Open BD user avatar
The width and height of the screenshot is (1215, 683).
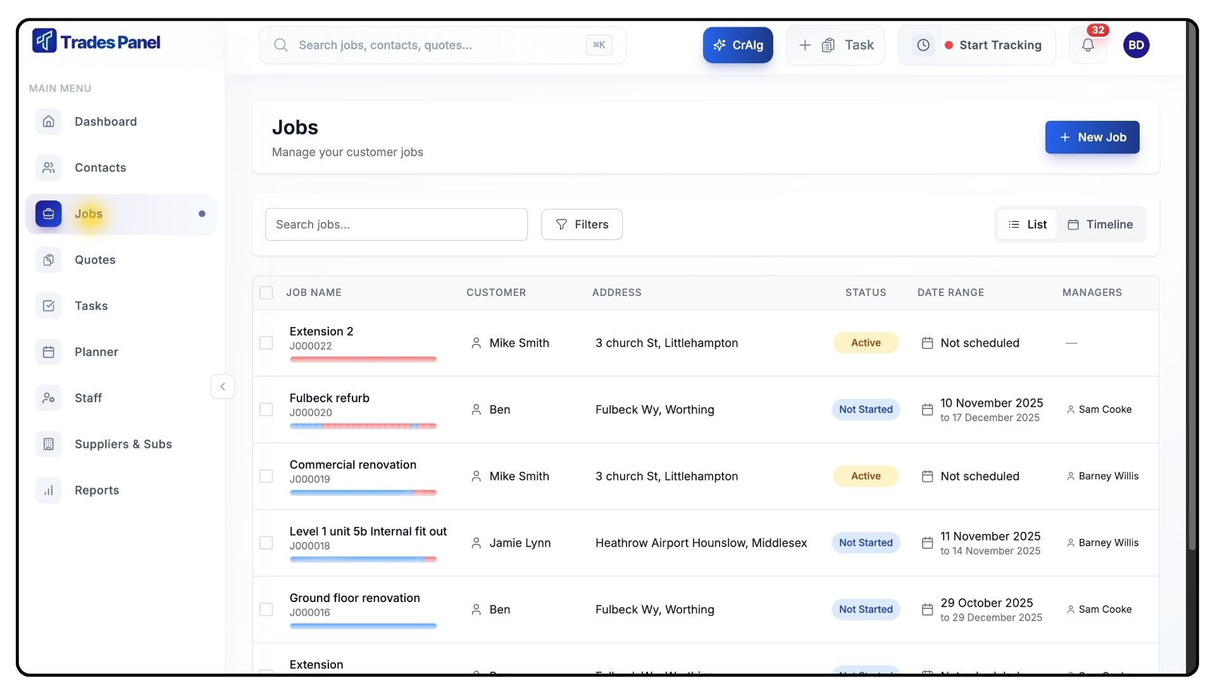(x=1136, y=45)
